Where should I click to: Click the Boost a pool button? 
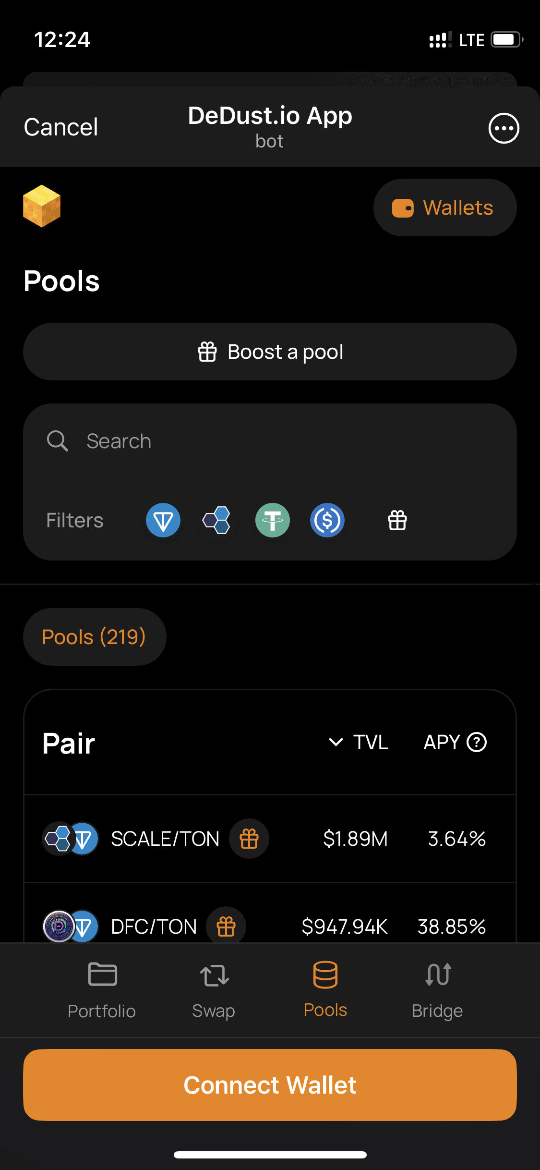click(x=270, y=352)
